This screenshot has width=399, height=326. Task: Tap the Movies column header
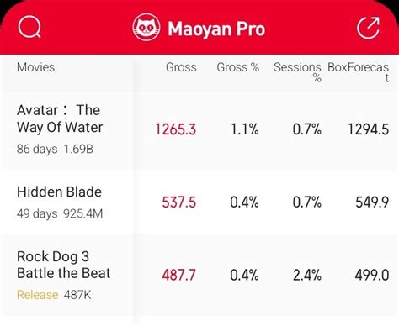pos(35,67)
